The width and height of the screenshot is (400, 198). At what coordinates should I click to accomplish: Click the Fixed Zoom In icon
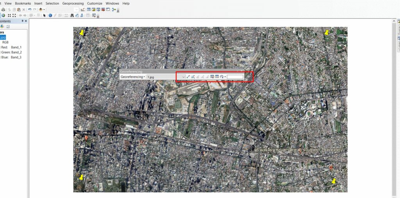click(9, 15)
